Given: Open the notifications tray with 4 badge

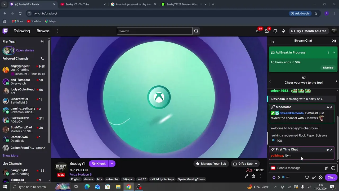Looking at the screenshot, I should (x=267, y=31).
